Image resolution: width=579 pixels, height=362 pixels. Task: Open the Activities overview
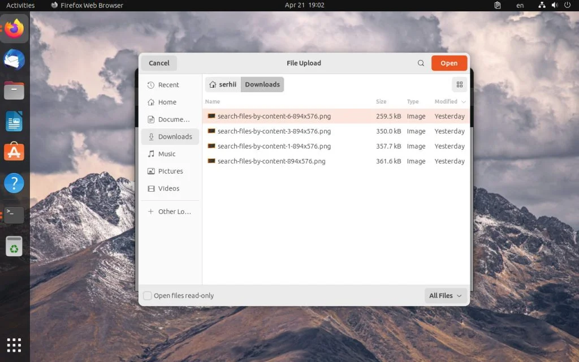pos(20,5)
